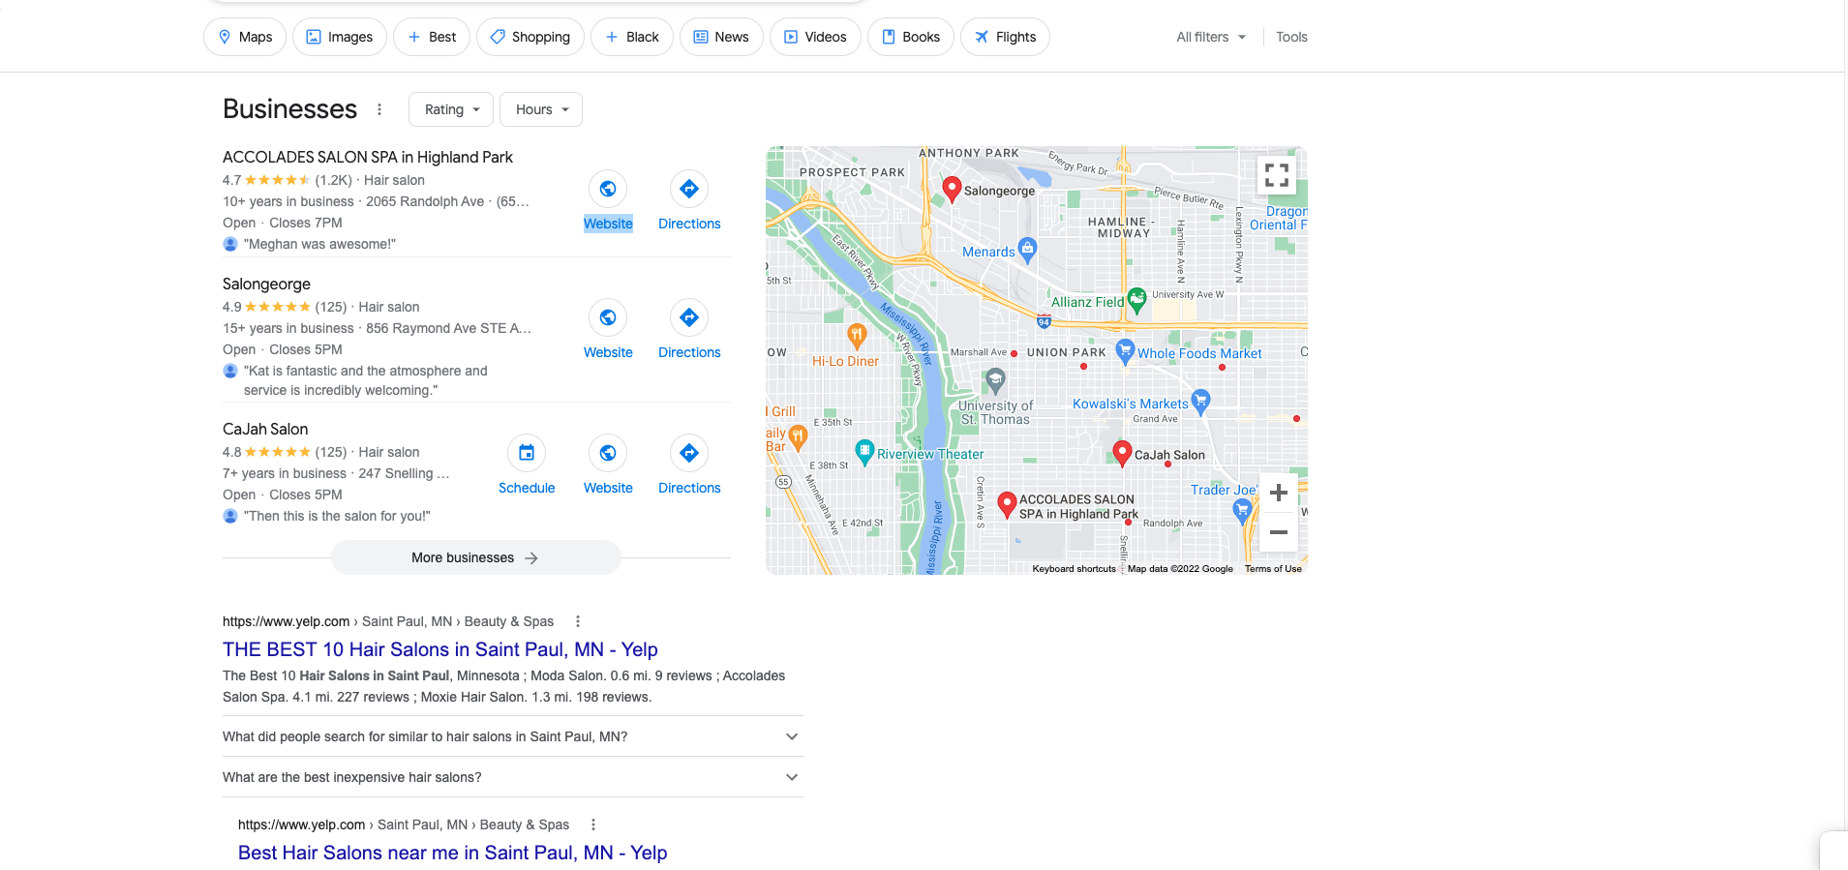Screen dimensions: 1848x870
Task: Click the Kowalski's Markets map marker
Action: pyautogui.click(x=1201, y=401)
